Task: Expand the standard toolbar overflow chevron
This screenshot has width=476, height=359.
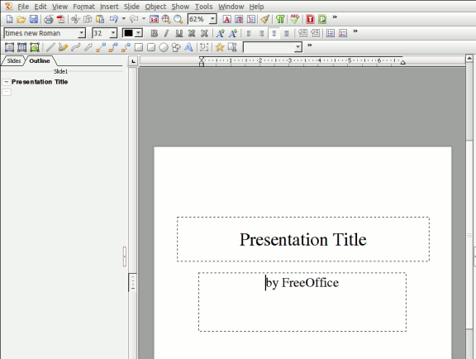Action: pos(335,17)
